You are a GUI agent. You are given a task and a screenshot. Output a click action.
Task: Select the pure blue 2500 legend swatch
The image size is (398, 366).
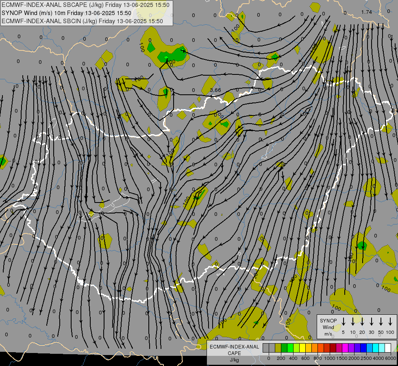point(363,348)
